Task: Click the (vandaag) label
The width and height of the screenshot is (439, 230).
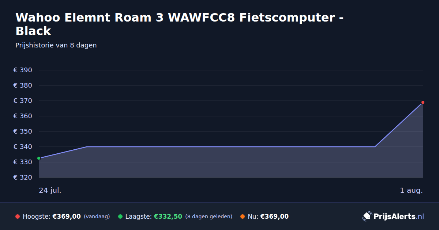Action: click(x=97, y=216)
